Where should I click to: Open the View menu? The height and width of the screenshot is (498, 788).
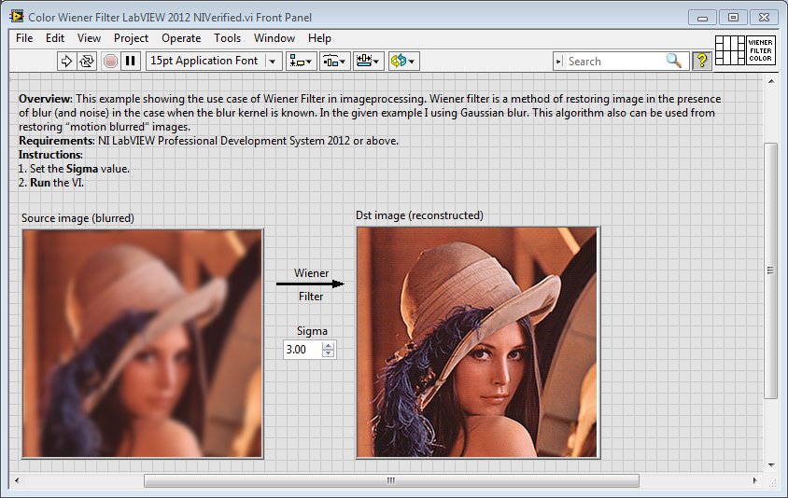pos(89,38)
